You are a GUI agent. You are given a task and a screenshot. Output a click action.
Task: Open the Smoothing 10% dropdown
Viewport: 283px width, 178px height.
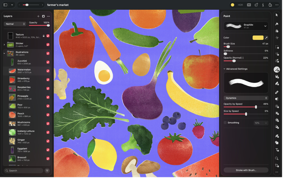(x=261, y=123)
